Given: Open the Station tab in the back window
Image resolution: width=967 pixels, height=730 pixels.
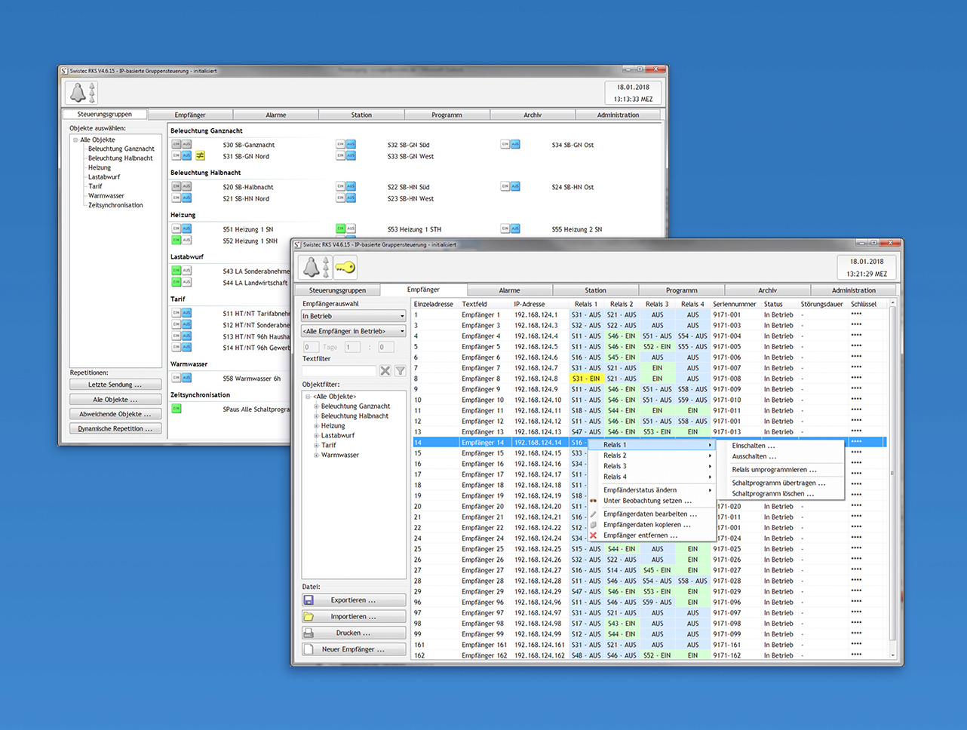Looking at the screenshot, I should click(x=361, y=115).
